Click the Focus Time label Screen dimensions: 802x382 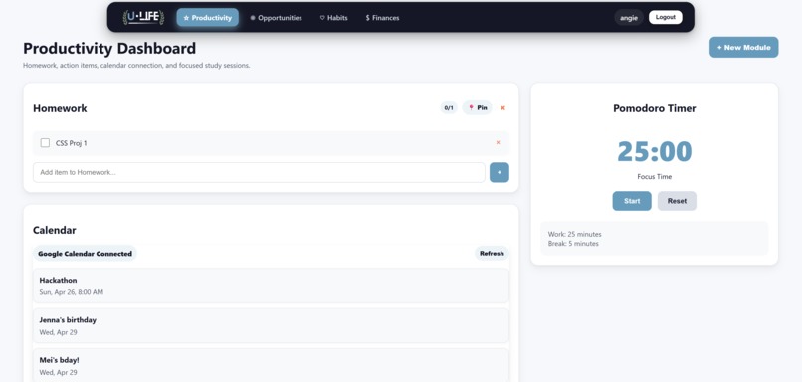(654, 176)
